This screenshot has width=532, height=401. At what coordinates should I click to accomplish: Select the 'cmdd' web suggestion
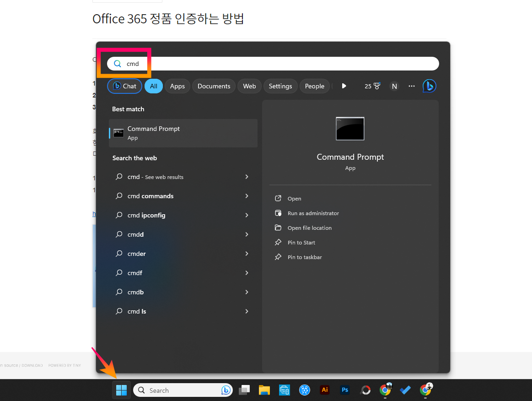point(183,234)
